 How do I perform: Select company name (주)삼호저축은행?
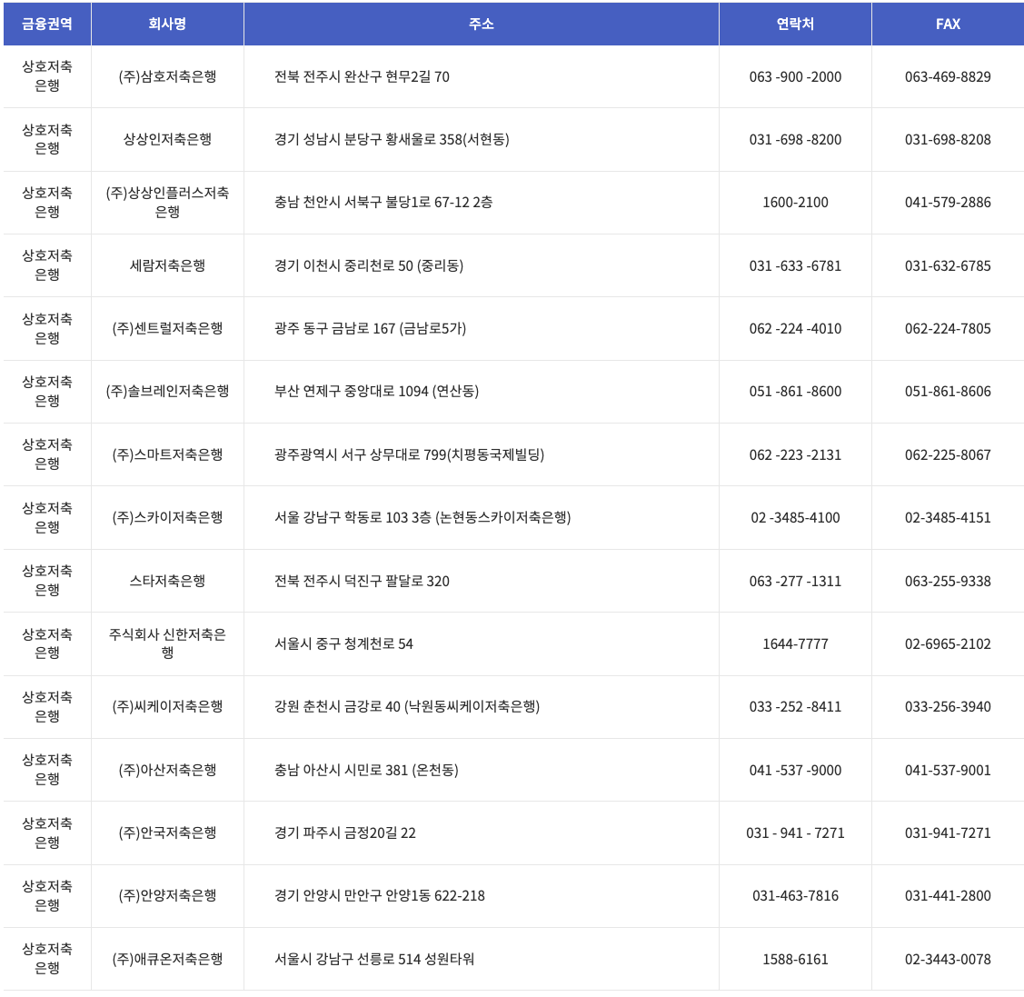(x=167, y=76)
